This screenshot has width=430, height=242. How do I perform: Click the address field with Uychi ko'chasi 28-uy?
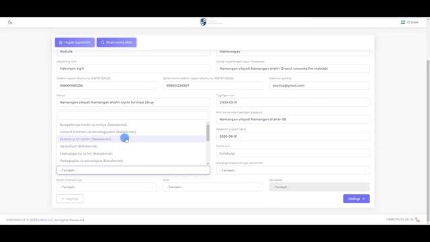[x=133, y=102]
